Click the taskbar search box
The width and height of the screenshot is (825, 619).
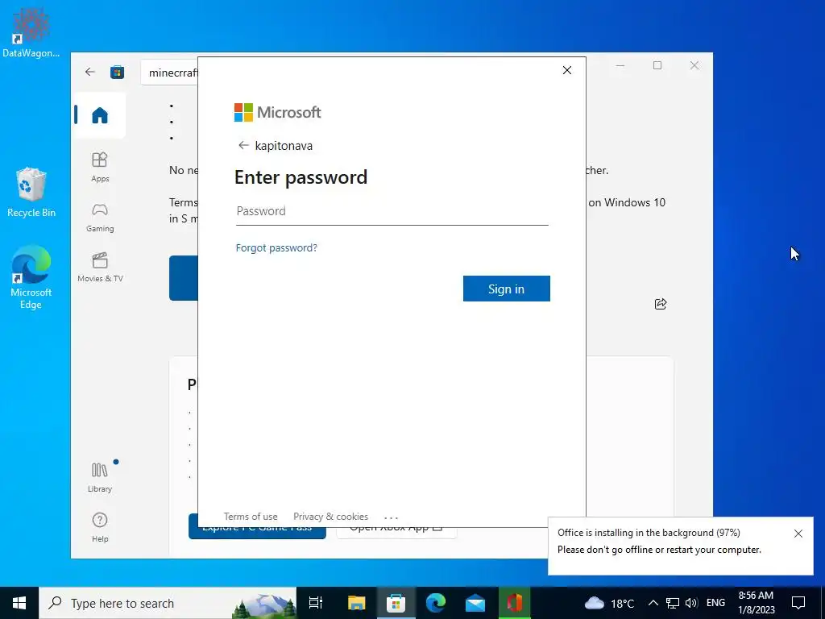pos(168,603)
